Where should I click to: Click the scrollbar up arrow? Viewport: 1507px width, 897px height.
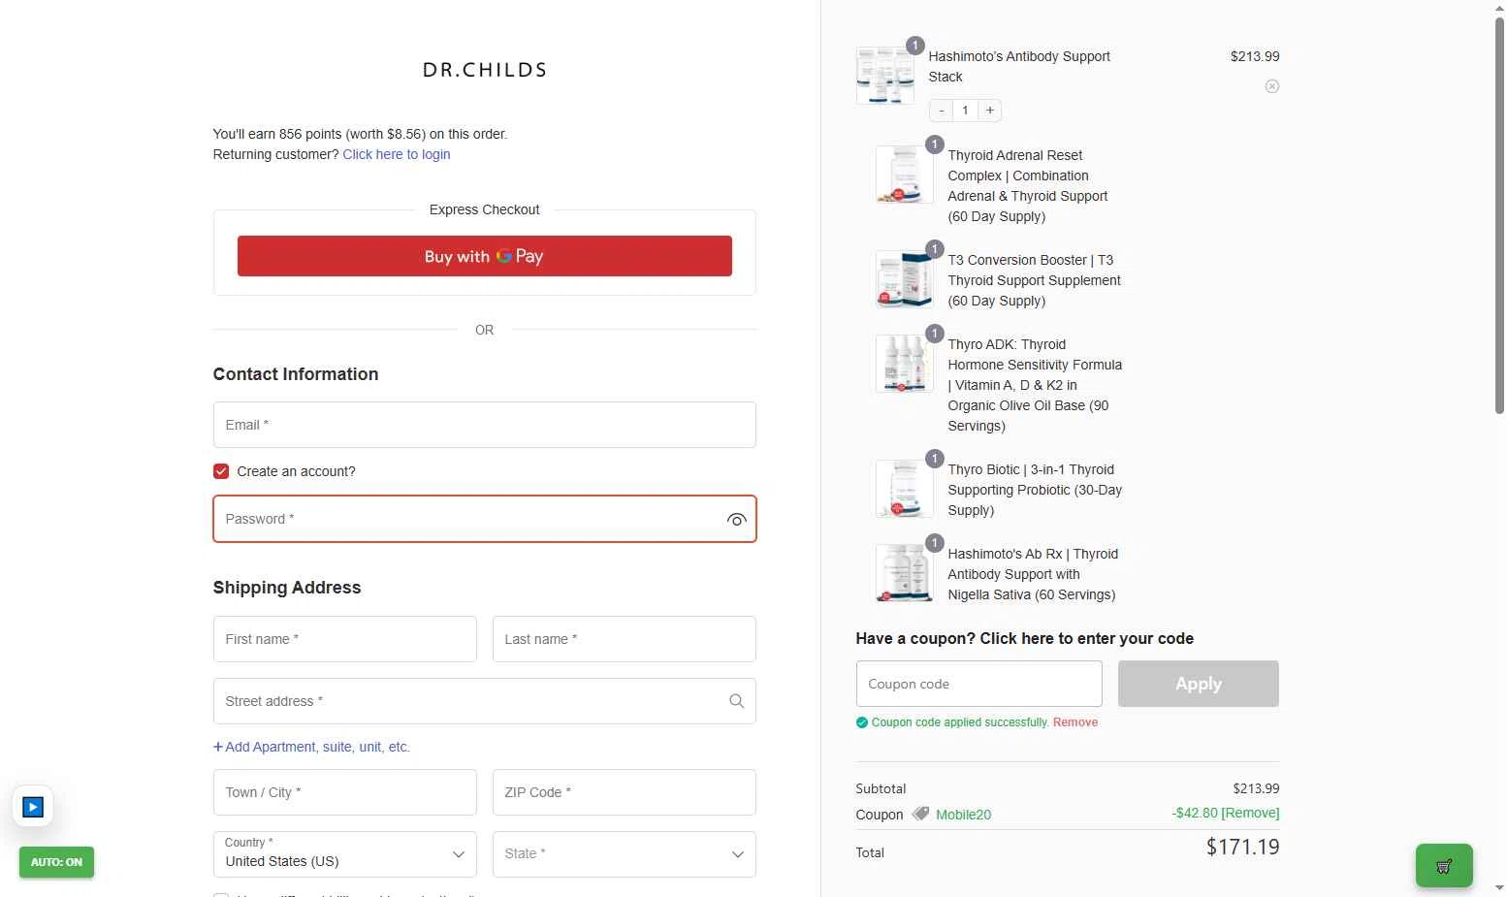1499,8
